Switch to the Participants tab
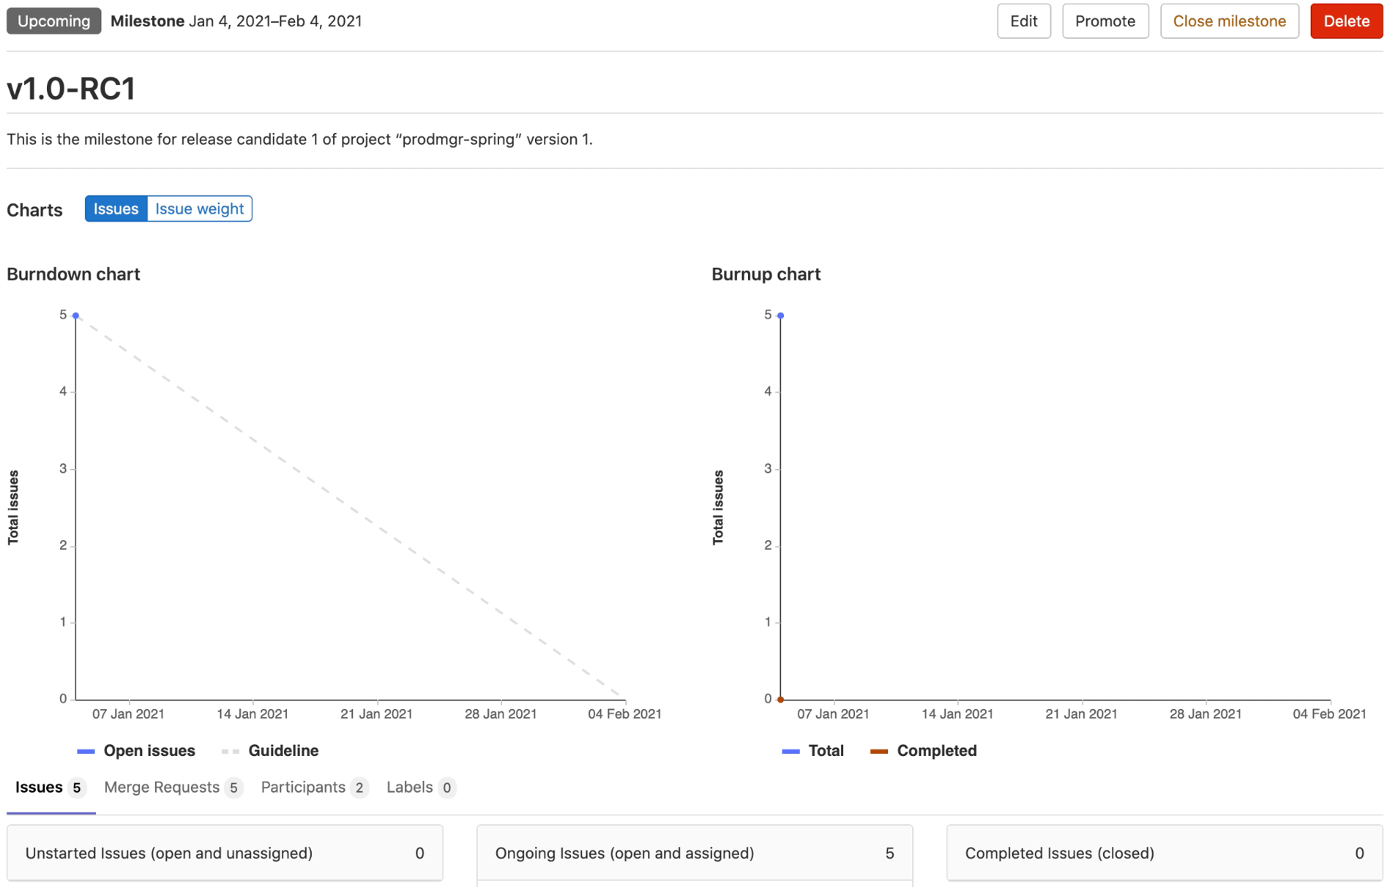This screenshot has height=887, width=1390. tap(303, 787)
